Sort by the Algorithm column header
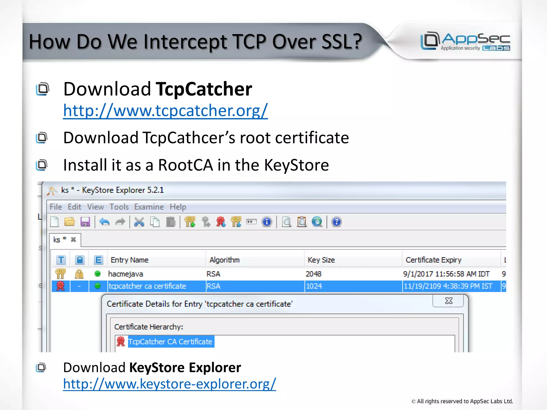Viewport: 547px width, 410px height. [255, 260]
